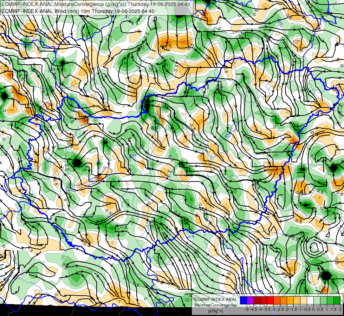
Task: Select the dark green swatch at legend end
Action: tap(337, 300)
